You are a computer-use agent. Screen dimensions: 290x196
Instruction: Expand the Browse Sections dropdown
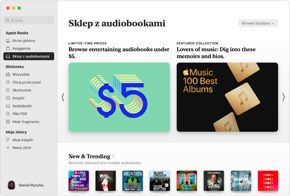(x=258, y=23)
